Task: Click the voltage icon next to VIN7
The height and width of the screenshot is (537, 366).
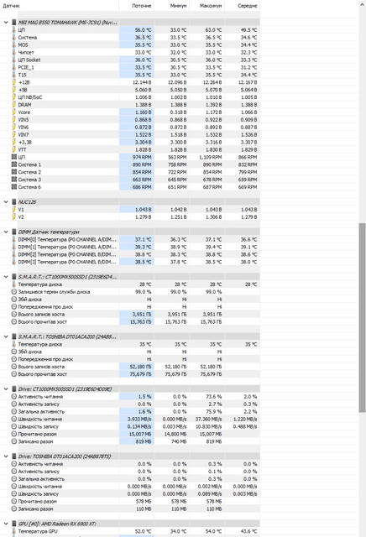Action: [x=14, y=134]
